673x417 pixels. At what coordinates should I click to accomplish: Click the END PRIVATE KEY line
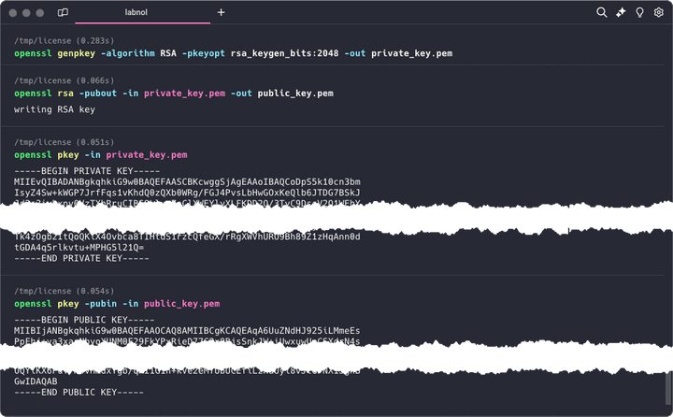click(x=81, y=259)
